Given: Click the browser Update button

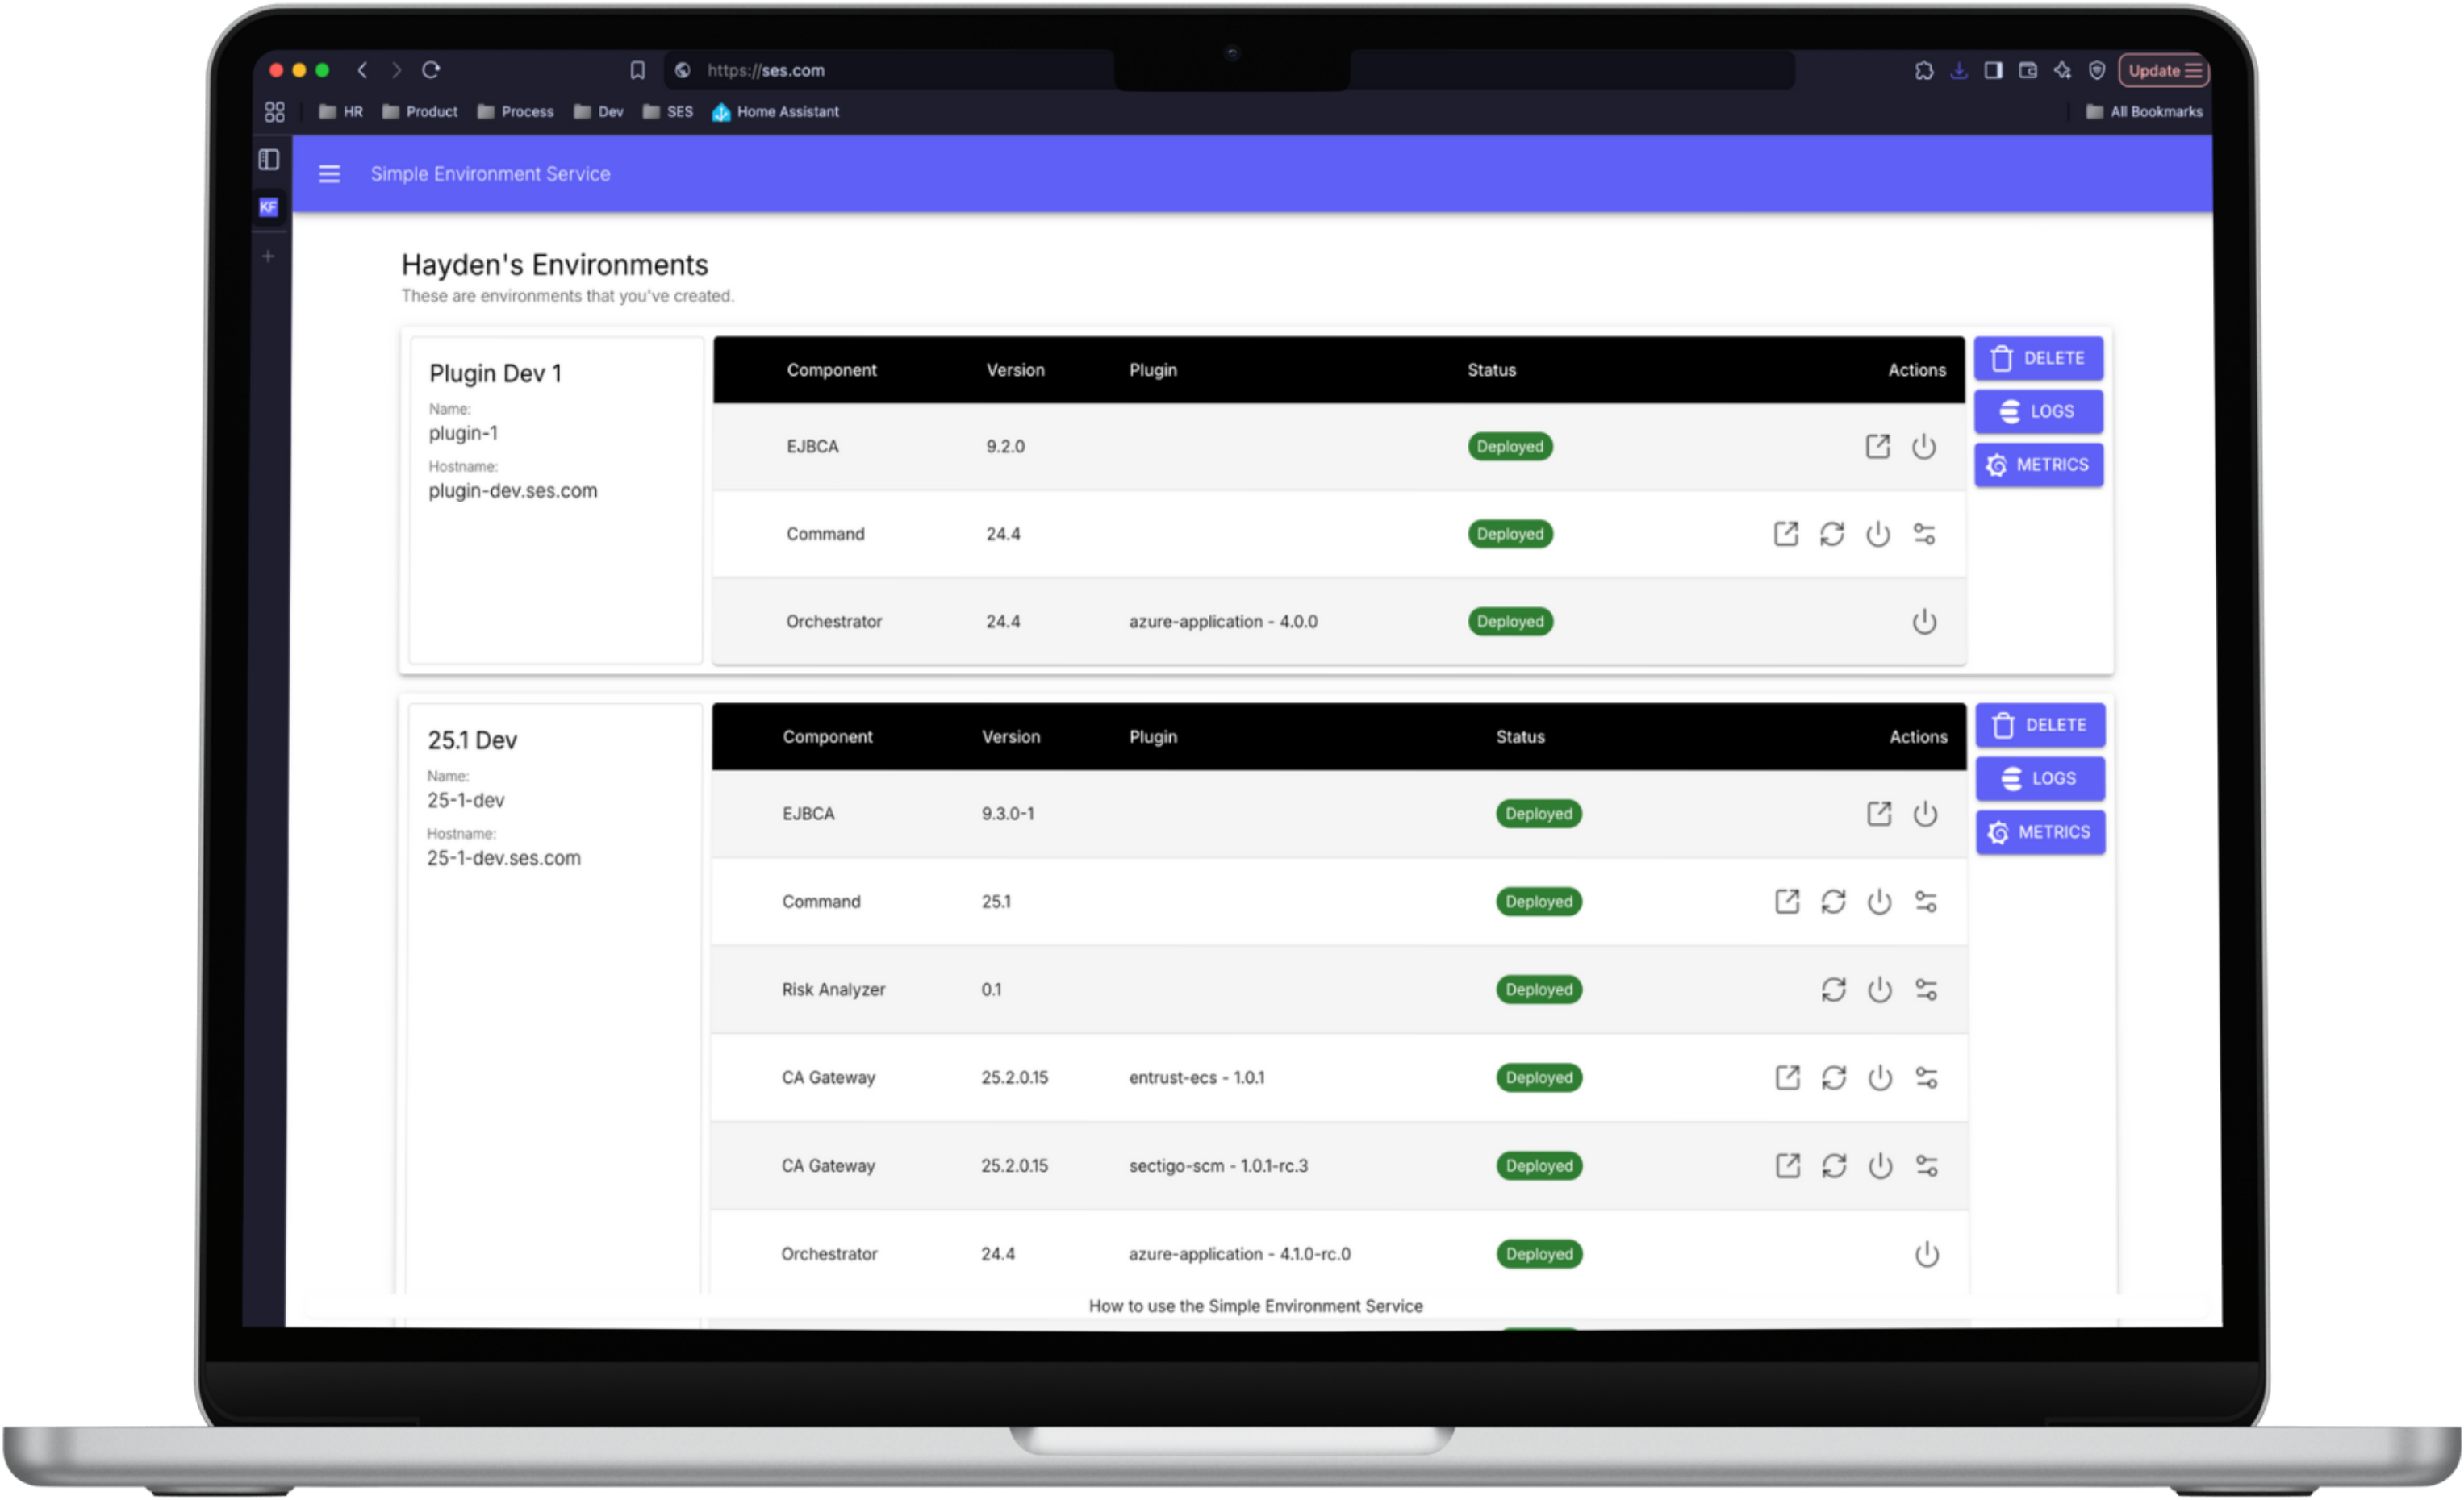Looking at the screenshot, I should coord(2164,70).
